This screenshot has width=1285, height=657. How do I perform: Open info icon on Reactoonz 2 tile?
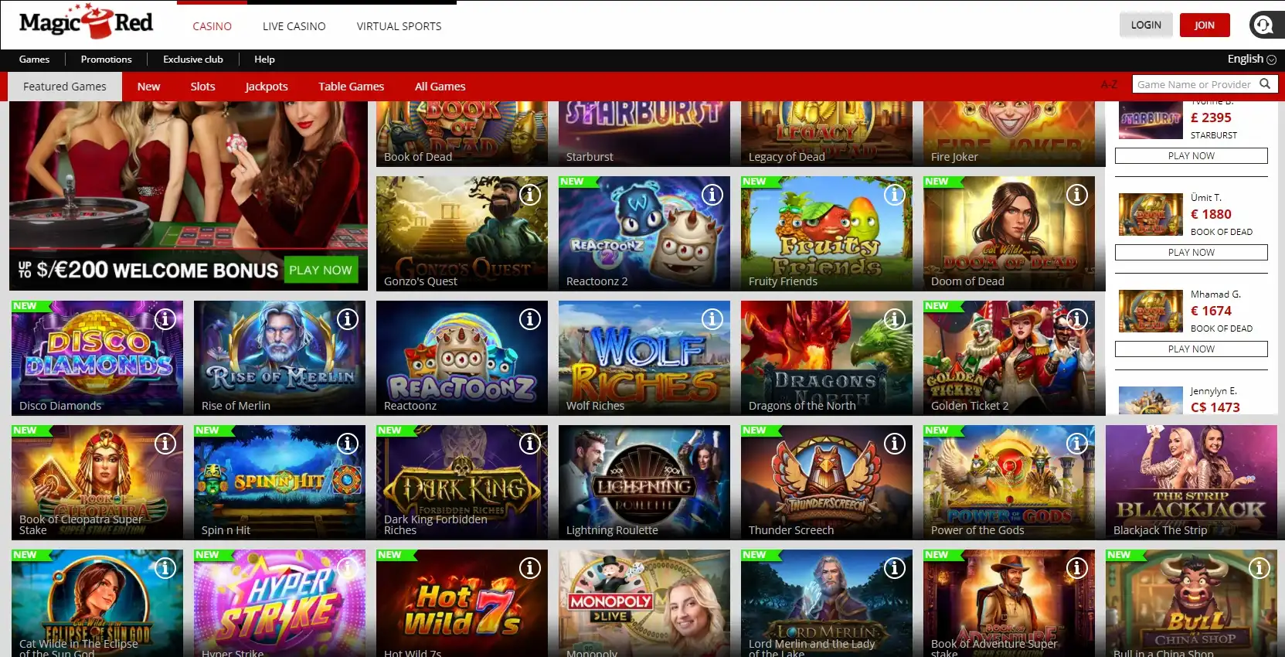(x=712, y=195)
